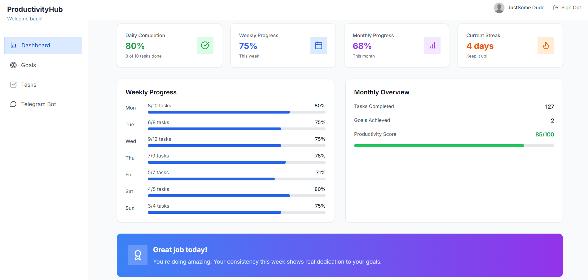Click the award ribbon icon in the banner

tap(138, 255)
